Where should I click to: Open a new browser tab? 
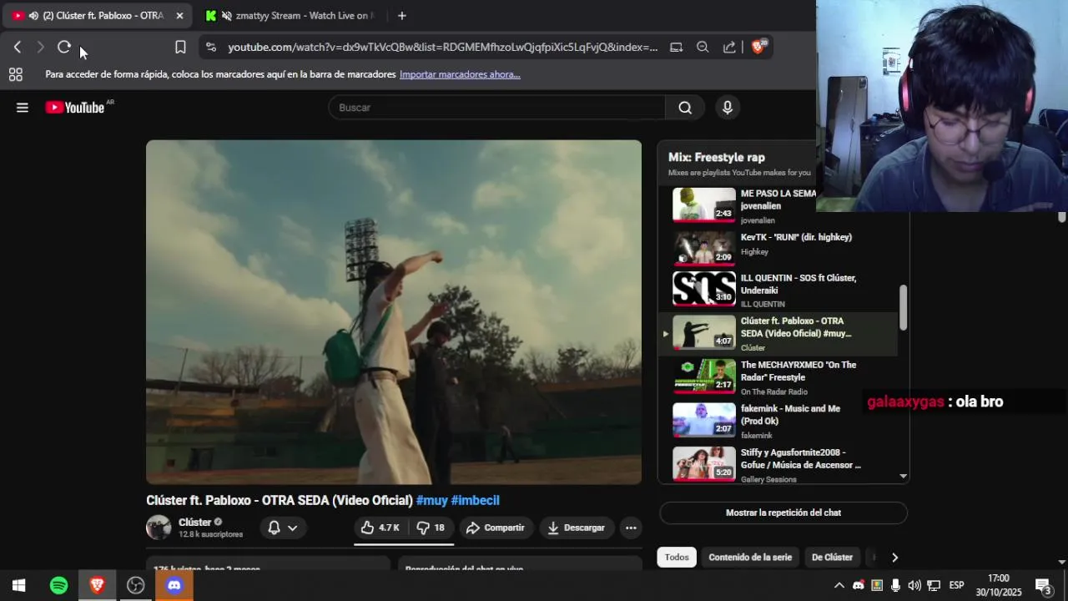pos(401,16)
